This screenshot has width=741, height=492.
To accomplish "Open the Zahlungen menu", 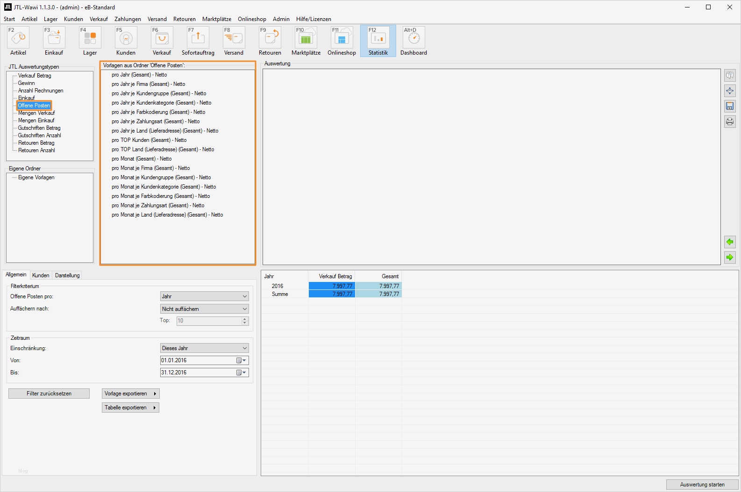I will click(x=128, y=19).
